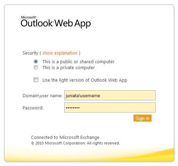Viewport: 178px width, 166px height.
Task: Click the 'Domain\user name:' field label
Action: [x=42, y=96]
